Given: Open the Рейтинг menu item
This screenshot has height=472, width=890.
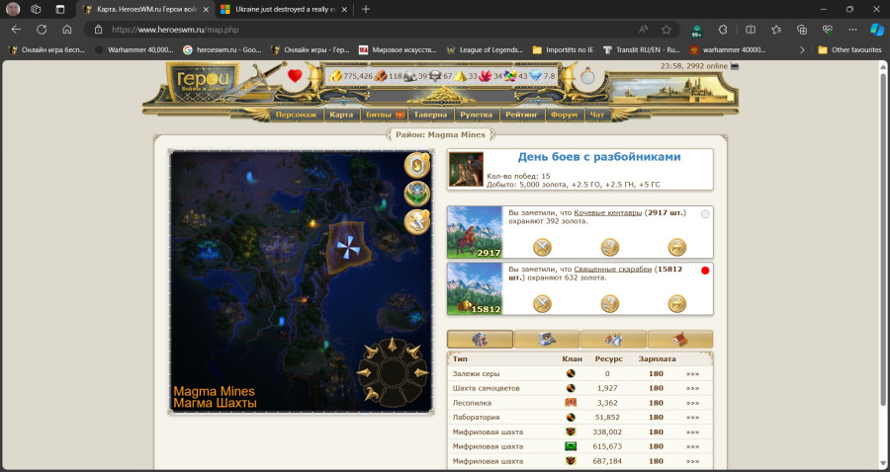Looking at the screenshot, I should (521, 115).
